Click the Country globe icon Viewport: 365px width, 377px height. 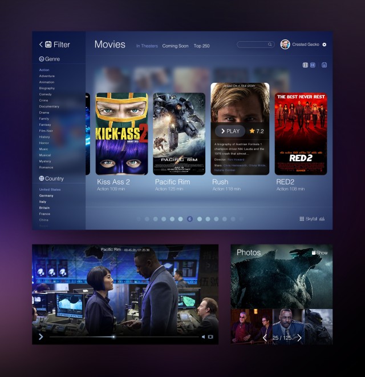(x=42, y=178)
